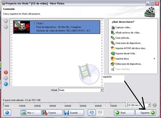The image size is (161, 118).
Task: Expand options with the Más >> button
Action: pyautogui.click(x=31, y=113)
